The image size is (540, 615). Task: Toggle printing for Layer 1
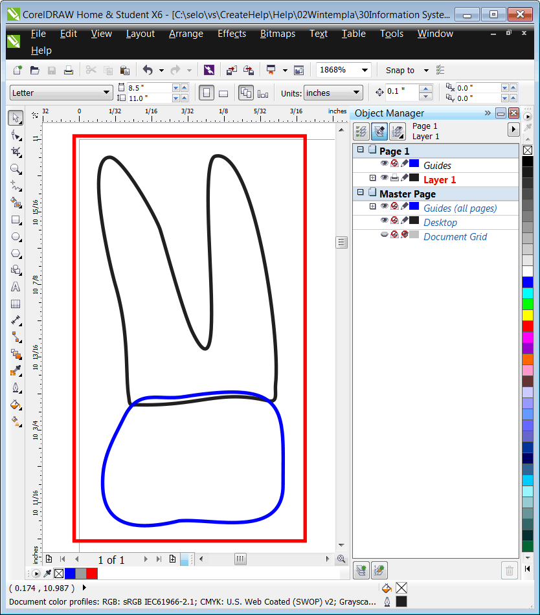click(x=394, y=177)
